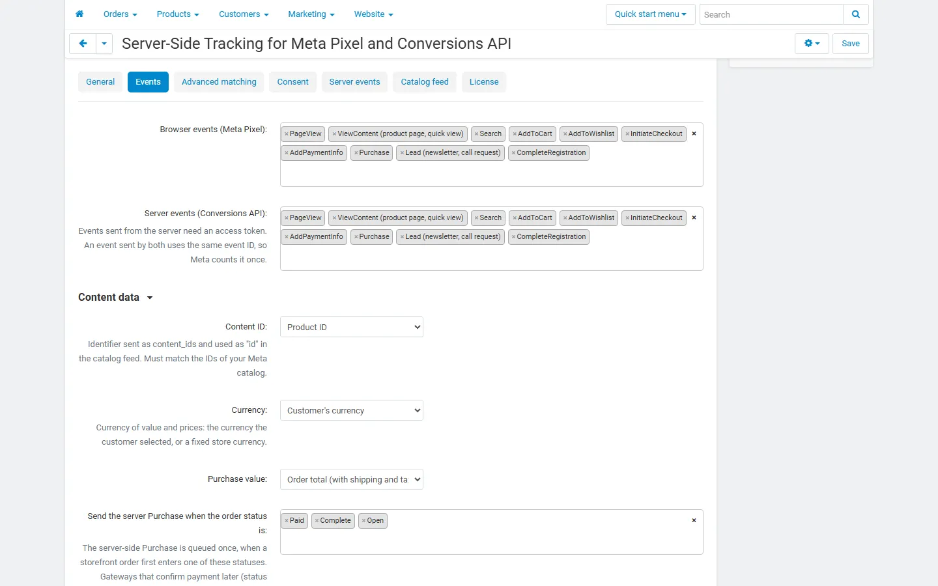This screenshot has width=938, height=586.
Task: Open the Purchase value dropdown
Action: [x=352, y=479]
